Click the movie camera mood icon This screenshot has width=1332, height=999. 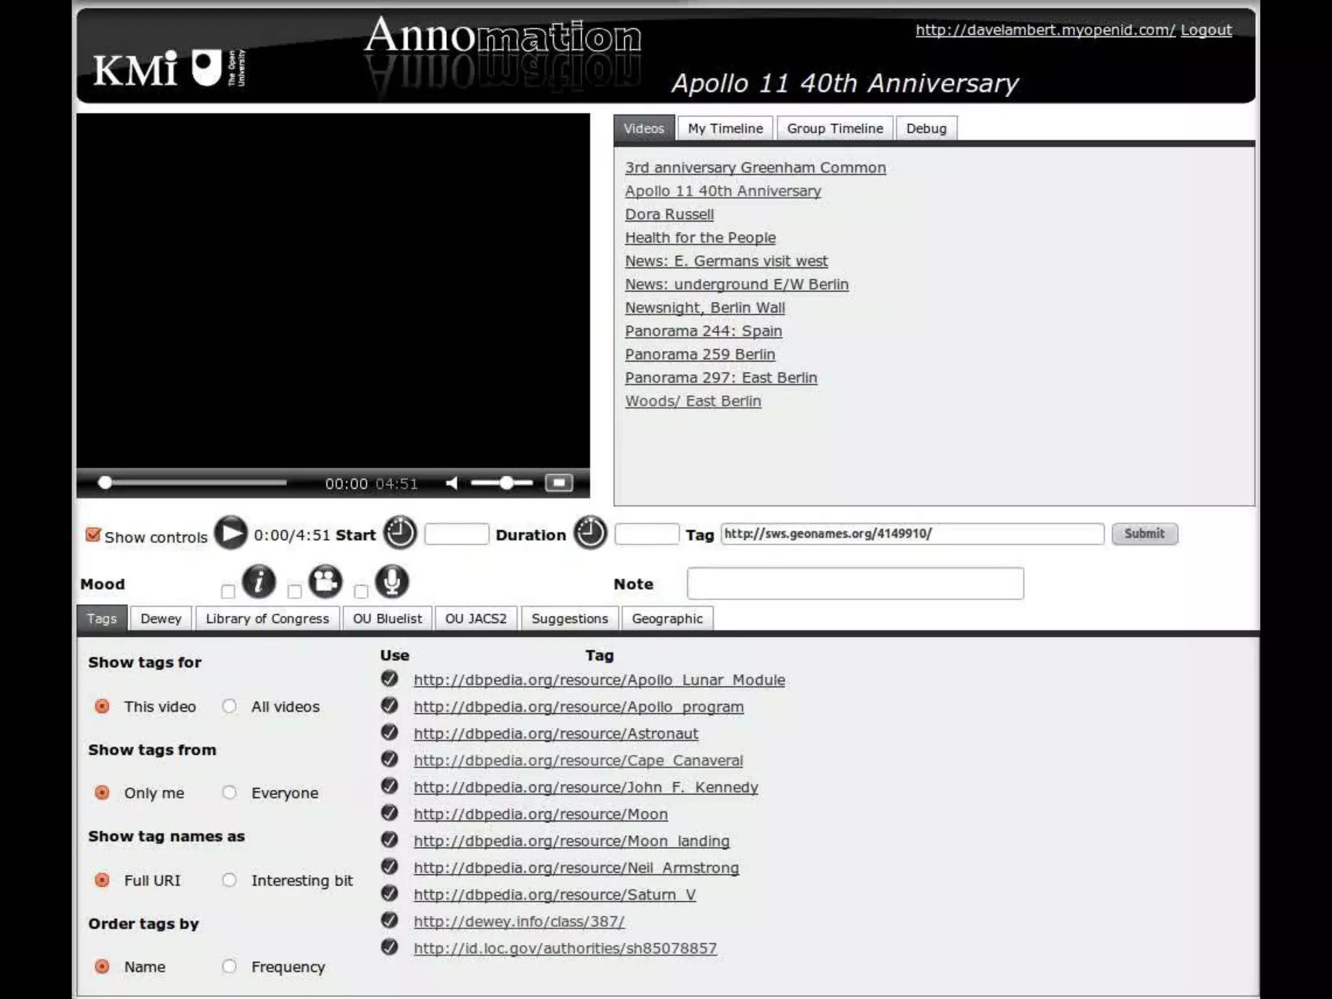pos(325,581)
